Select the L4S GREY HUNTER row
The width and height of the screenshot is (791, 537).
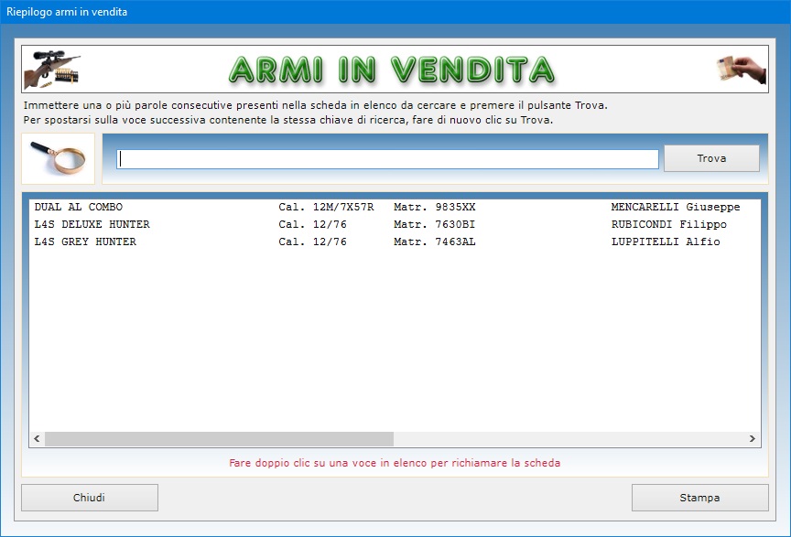[395, 242]
